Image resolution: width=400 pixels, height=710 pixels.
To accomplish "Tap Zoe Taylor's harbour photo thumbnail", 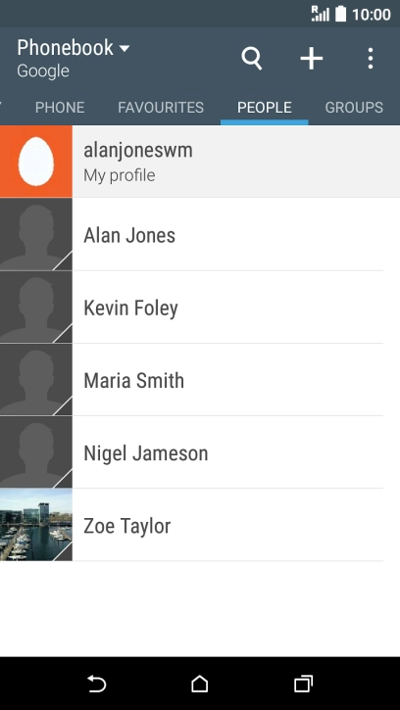I will (36, 525).
